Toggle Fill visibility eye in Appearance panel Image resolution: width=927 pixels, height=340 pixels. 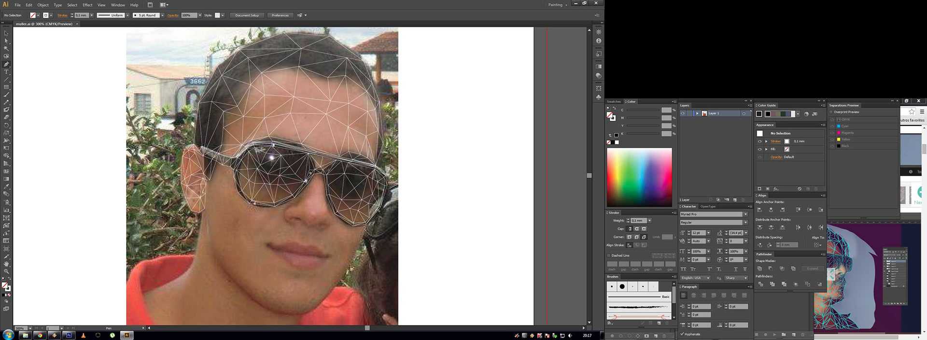pyautogui.click(x=759, y=149)
